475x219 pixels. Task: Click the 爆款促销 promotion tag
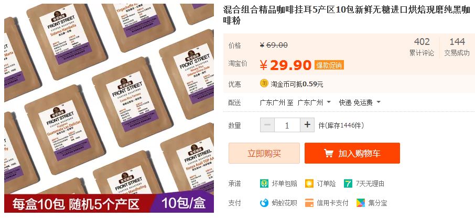click(x=329, y=65)
